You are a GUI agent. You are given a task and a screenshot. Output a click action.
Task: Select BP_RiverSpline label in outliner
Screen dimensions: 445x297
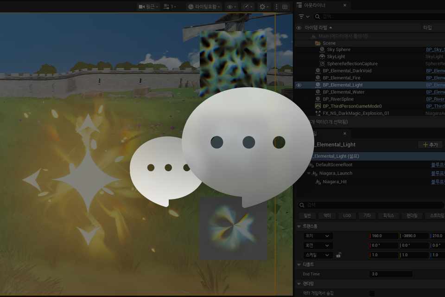[338, 99]
